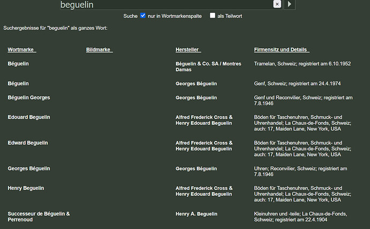This screenshot has width=370, height=229.
Task: Select the 'Edward Beguelin' Wortmarke entry
Action: click(x=27, y=143)
